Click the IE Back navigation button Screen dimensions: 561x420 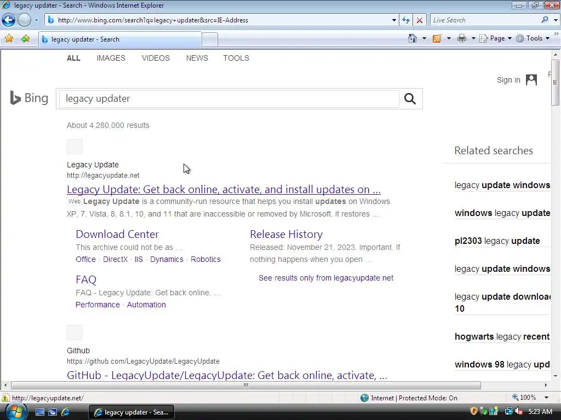coord(9,20)
